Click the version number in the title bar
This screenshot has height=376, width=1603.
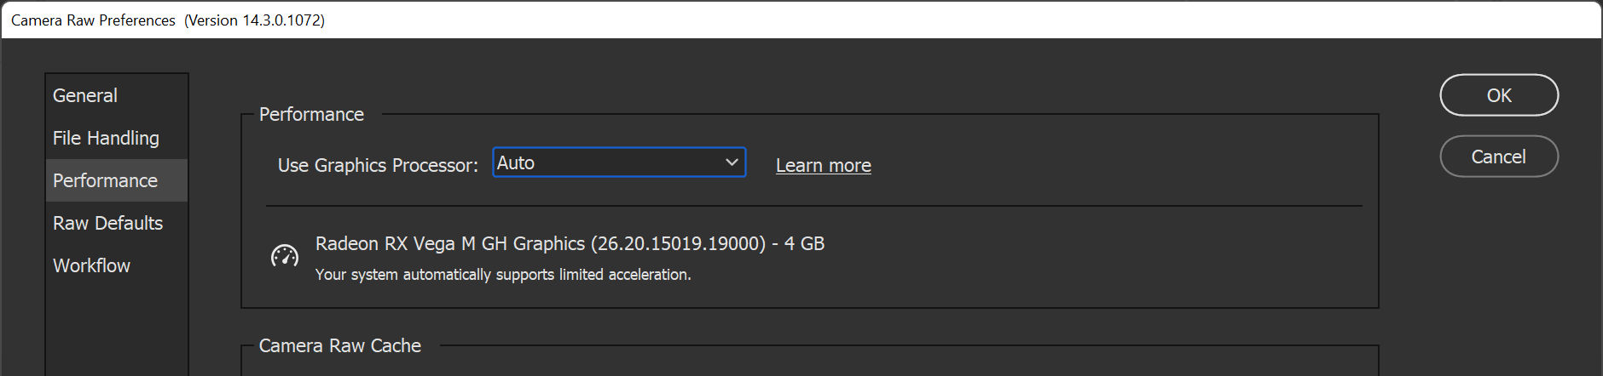click(254, 20)
